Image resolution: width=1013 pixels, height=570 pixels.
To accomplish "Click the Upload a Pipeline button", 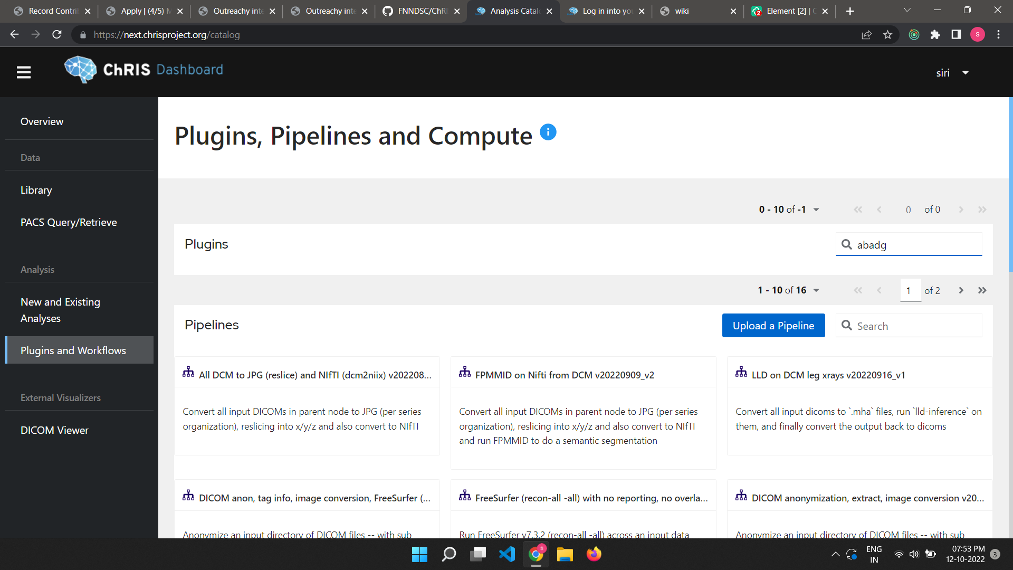I will 773,325.
